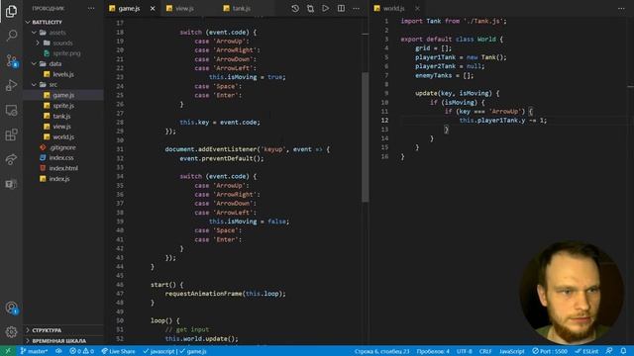Split the editor to the right
Screen dimensions: 634x356
pos(341,8)
